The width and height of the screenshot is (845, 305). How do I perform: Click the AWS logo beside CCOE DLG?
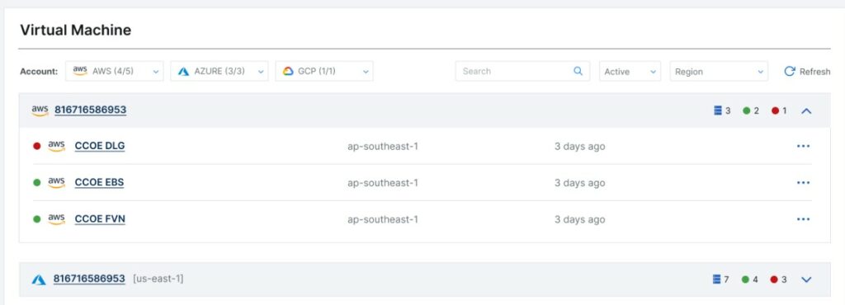(x=57, y=146)
